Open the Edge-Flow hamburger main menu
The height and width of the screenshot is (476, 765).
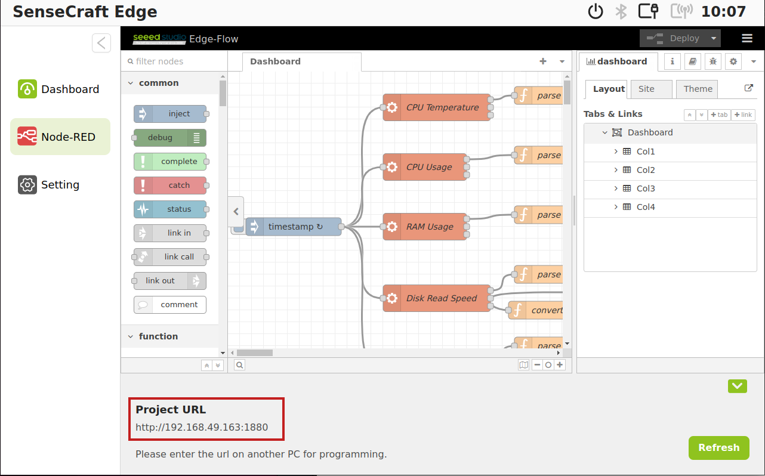tap(747, 38)
